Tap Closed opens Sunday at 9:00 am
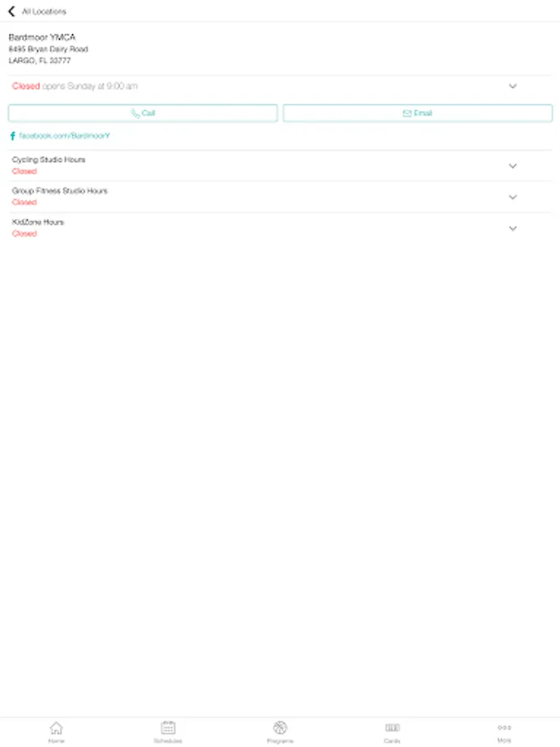 (75, 86)
